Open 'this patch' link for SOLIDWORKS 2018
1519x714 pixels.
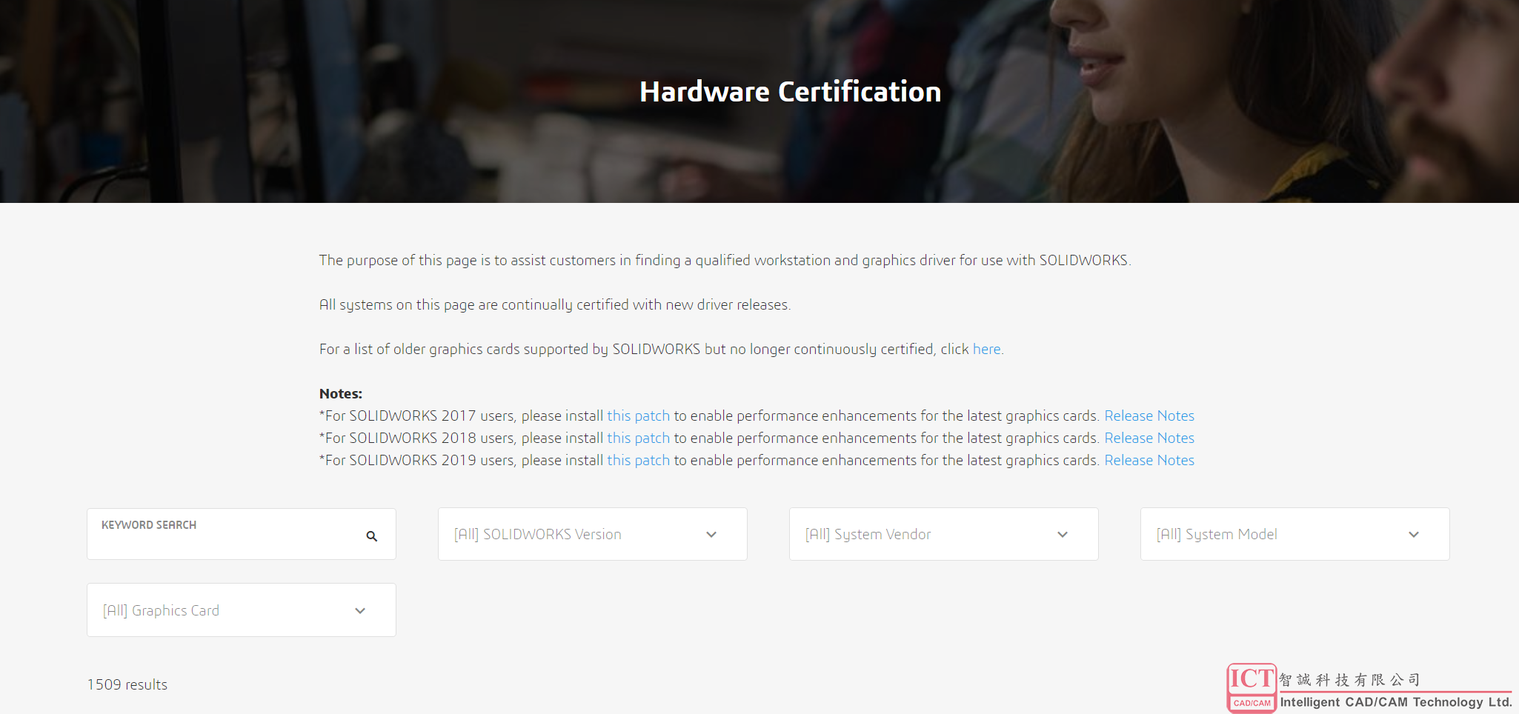click(638, 438)
